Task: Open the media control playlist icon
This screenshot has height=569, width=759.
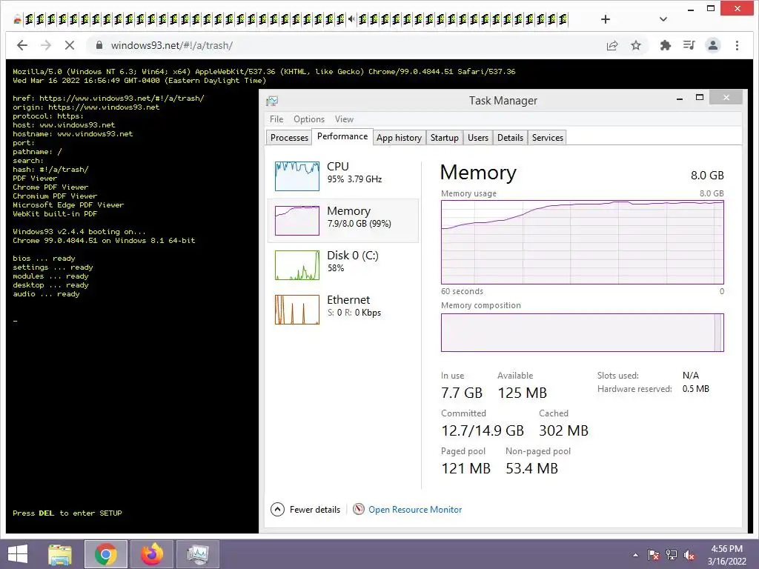Action: 689,45
